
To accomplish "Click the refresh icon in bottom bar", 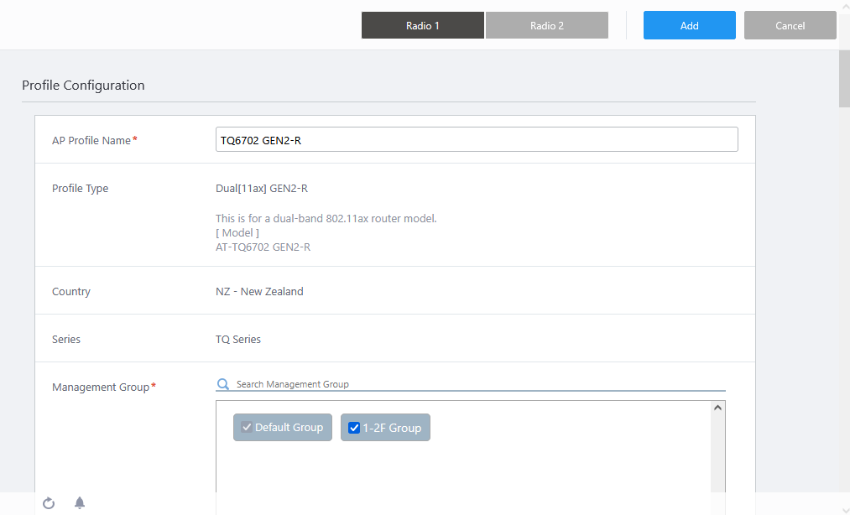I will [49, 503].
